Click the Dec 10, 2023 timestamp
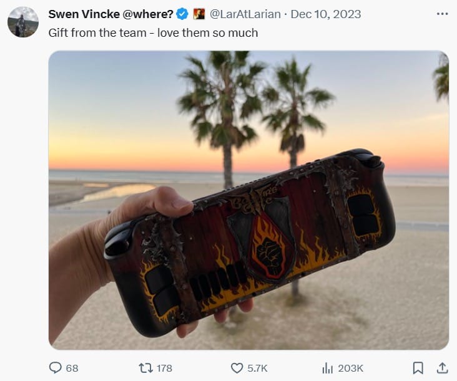The image size is (457, 381). (x=326, y=14)
